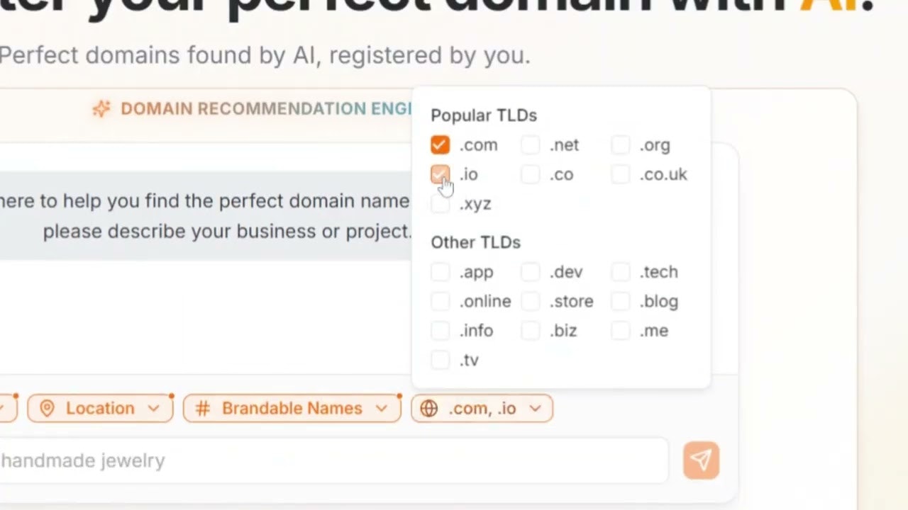Check the .co.uk checkbox

[620, 174]
